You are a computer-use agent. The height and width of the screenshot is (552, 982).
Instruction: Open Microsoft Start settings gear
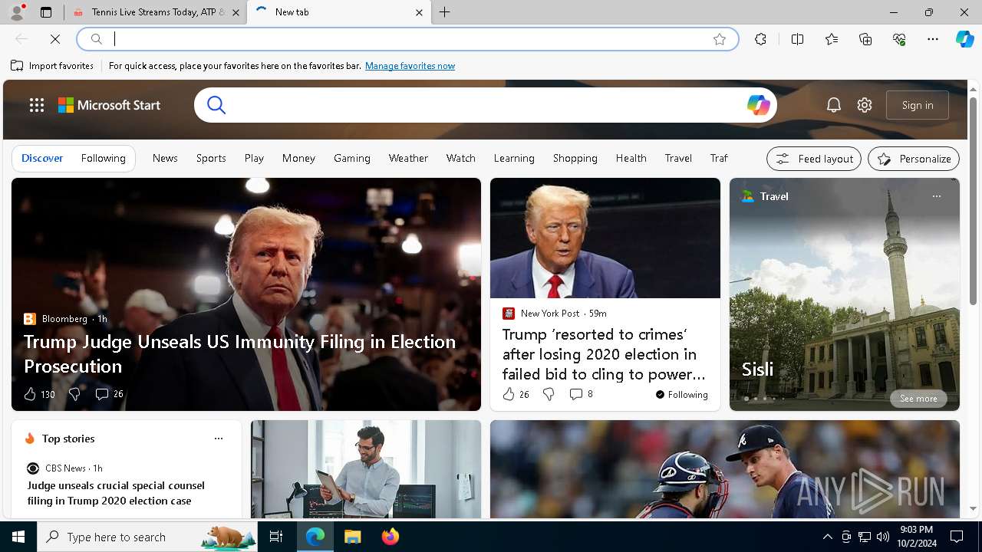(865, 105)
